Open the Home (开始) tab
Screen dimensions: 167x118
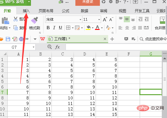tap(7, 11)
